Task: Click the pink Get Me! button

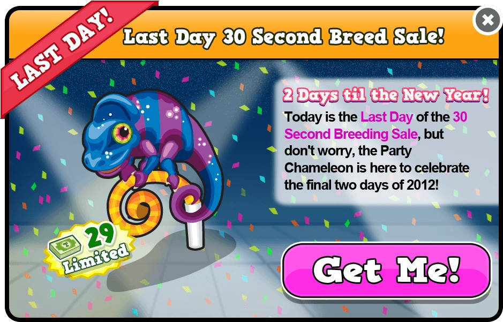Action: pos(387,271)
